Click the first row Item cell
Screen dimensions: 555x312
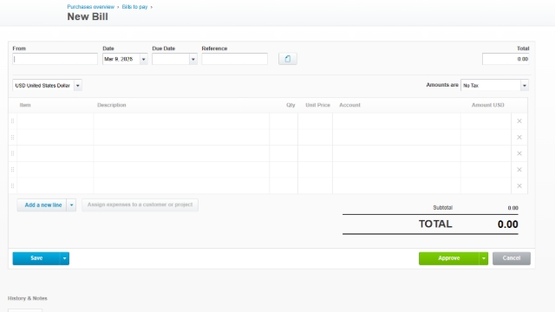pos(55,121)
